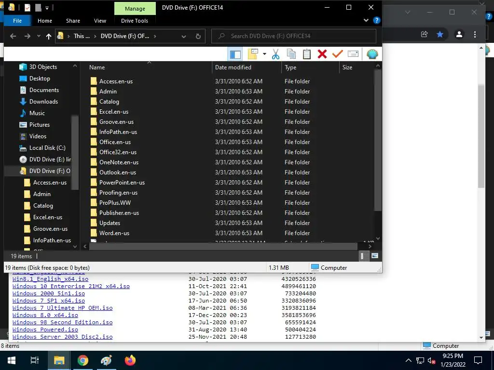Refresh the DVD Drive folder view
The image size is (494, 370).
[x=198, y=36]
